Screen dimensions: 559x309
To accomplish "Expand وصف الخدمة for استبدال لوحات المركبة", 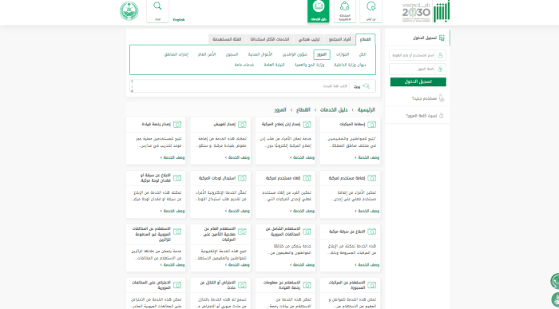I will pyautogui.click(x=237, y=211).
